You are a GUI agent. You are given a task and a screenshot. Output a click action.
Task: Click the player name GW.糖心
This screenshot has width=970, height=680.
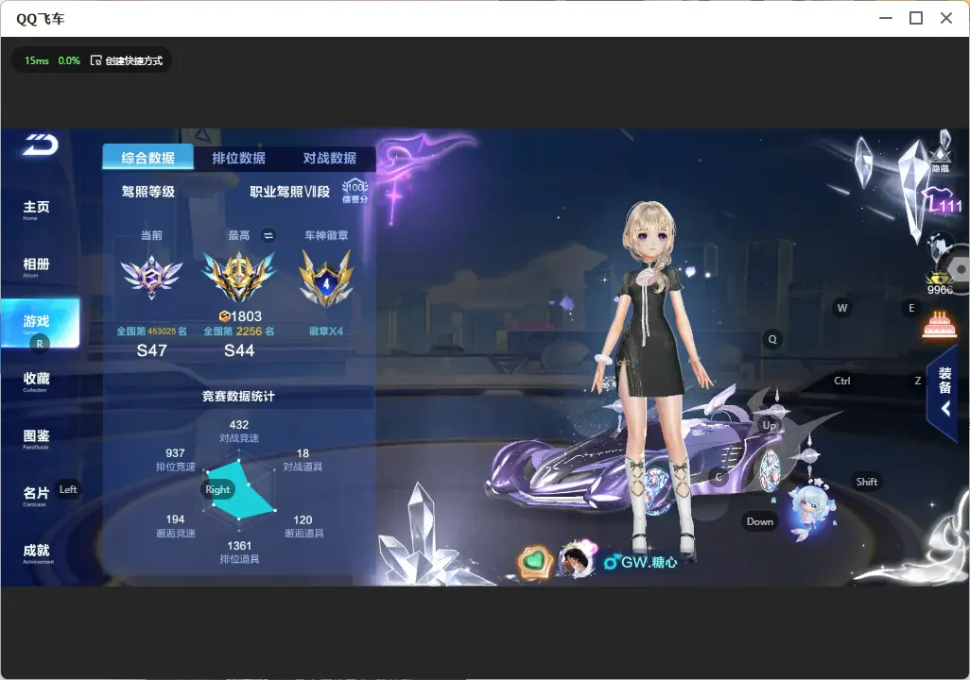tap(649, 562)
